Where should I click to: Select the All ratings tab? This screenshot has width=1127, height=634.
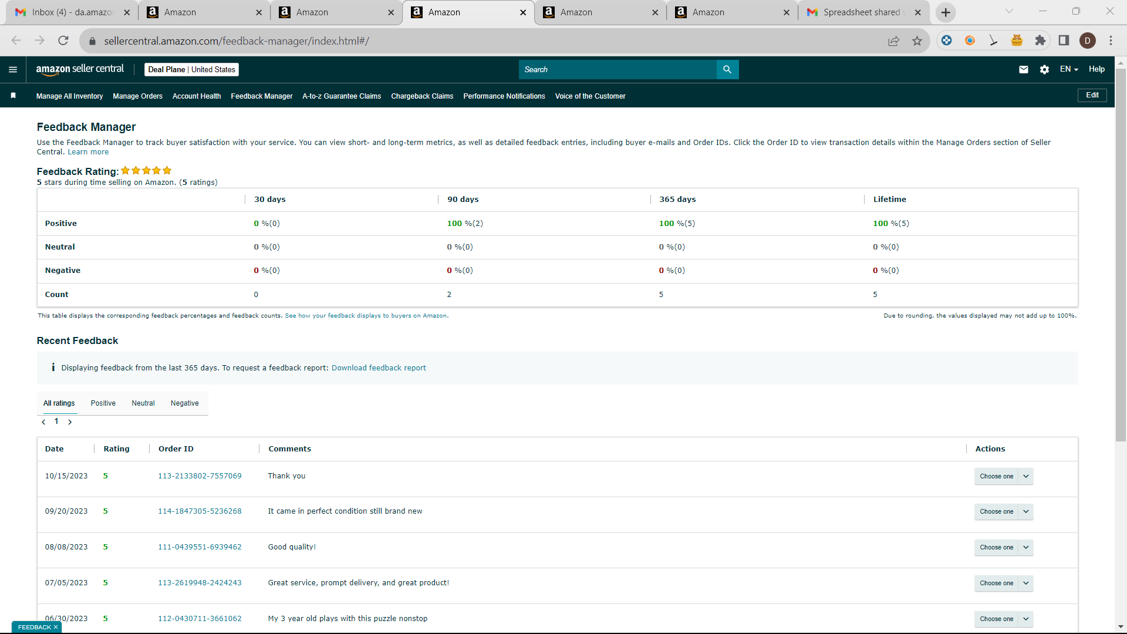click(x=59, y=403)
